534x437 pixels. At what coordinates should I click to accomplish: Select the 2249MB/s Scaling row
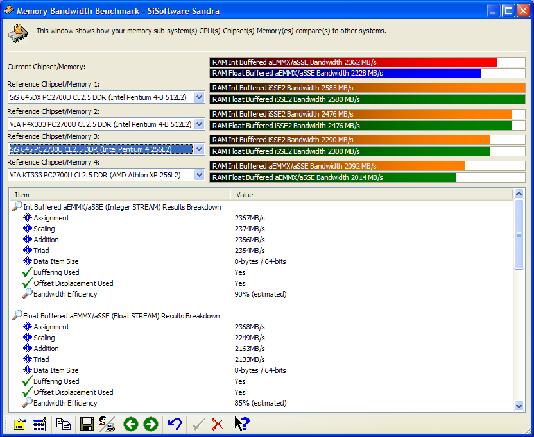261,338
